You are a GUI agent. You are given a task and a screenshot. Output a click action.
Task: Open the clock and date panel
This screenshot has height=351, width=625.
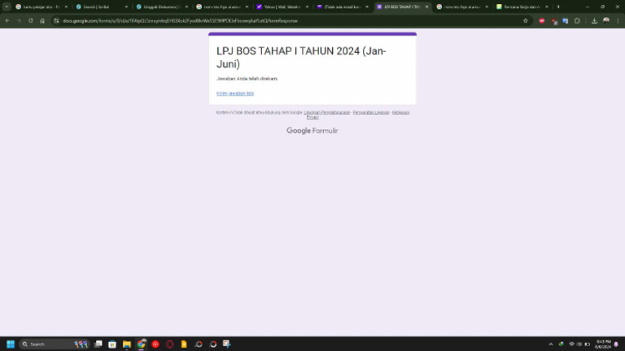point(603,344)
